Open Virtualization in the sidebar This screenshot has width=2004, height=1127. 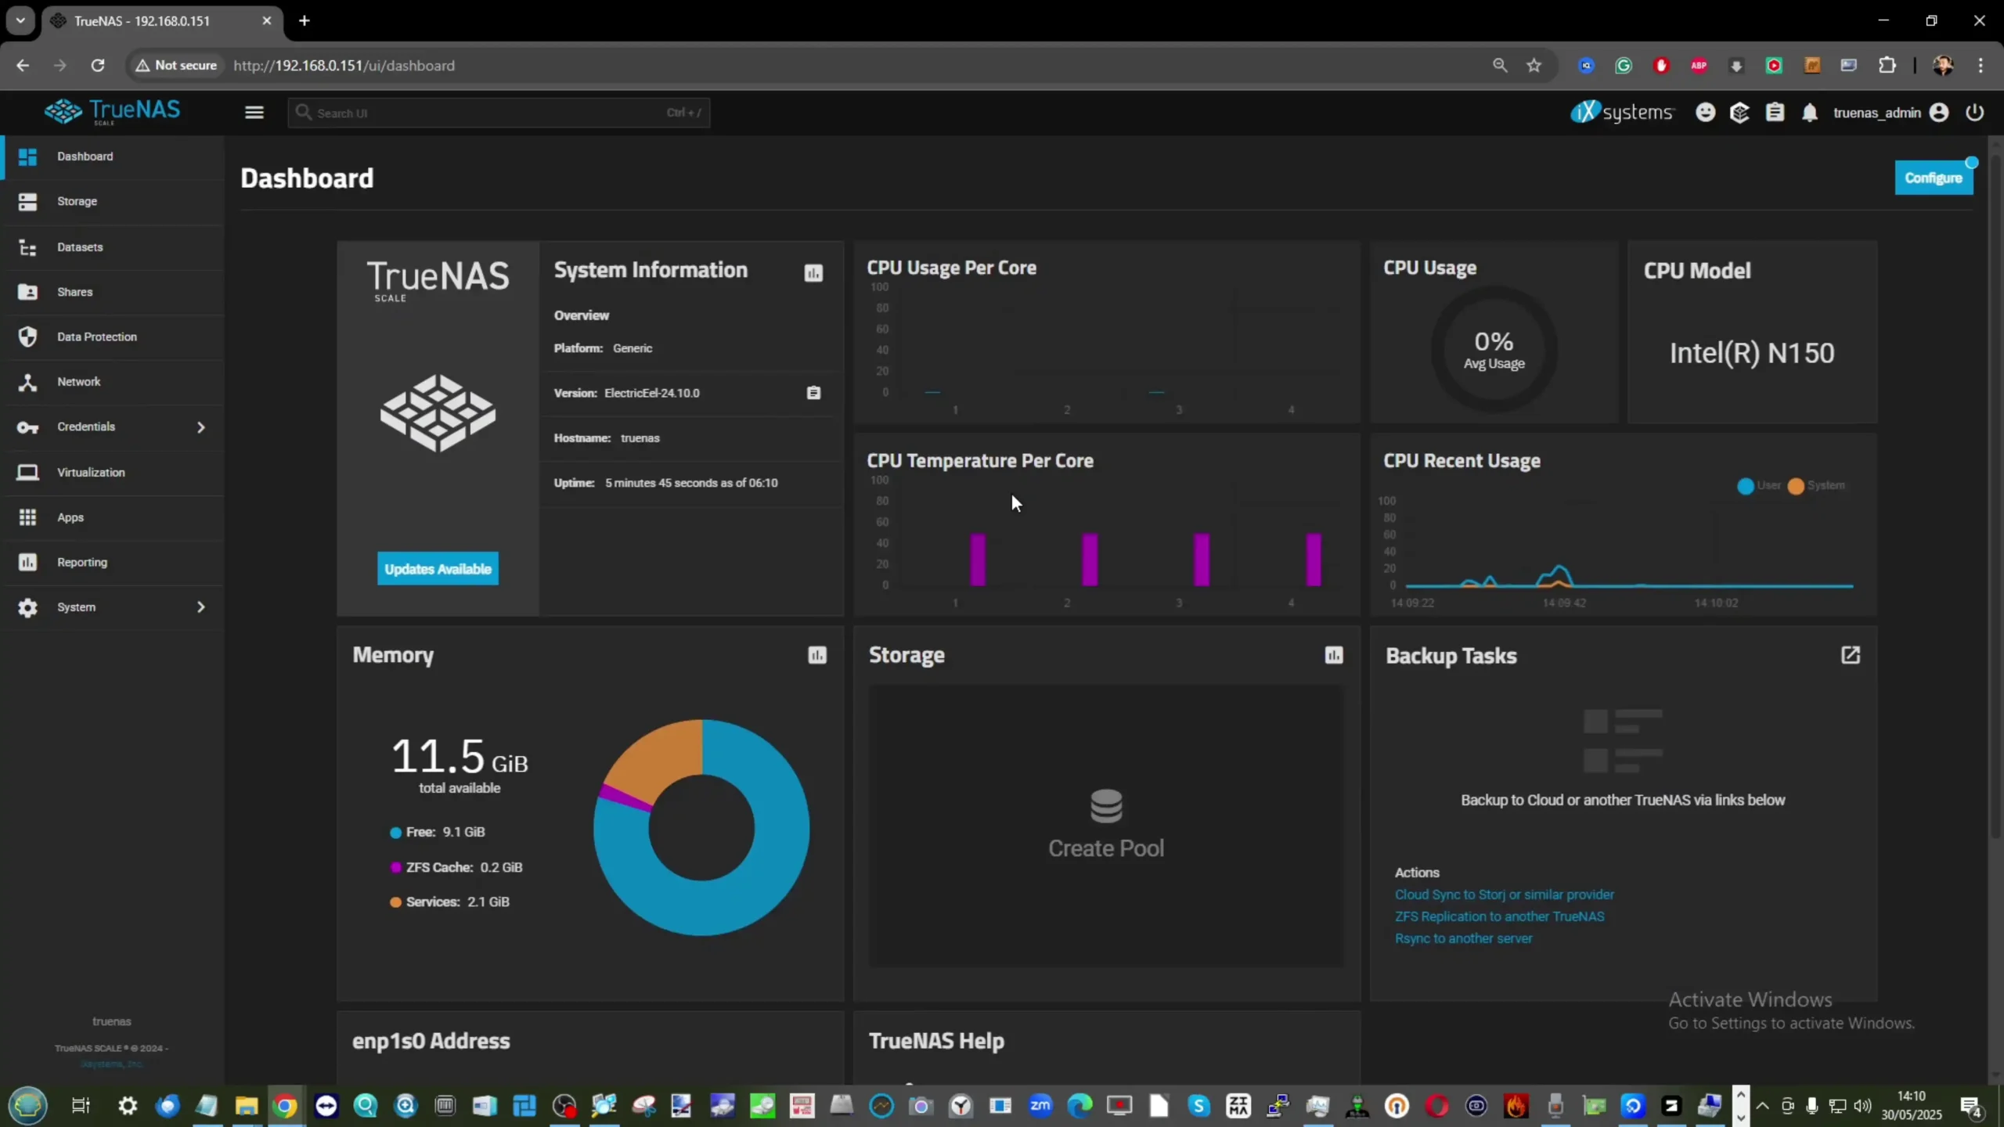pyautogui.click(x=113, y=473)
